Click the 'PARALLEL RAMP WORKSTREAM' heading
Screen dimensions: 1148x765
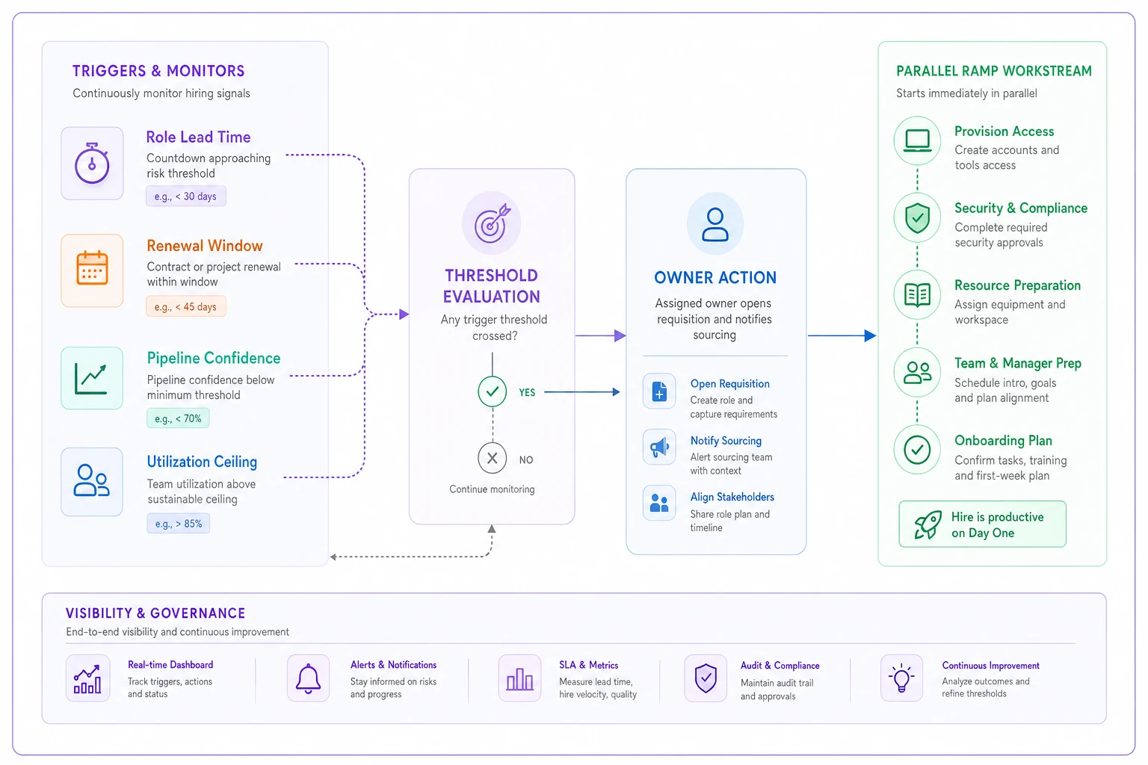994,71
